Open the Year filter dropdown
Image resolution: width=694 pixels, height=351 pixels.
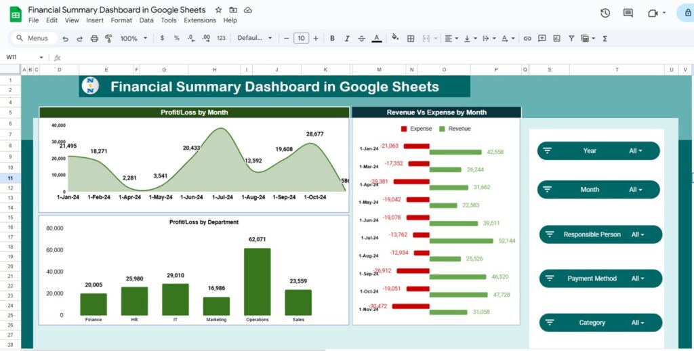[x=598, y=151]
